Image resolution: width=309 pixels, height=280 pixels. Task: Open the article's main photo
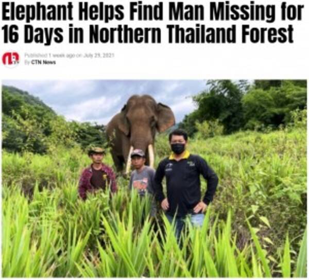pyautogui.click(x=154, y=179)
